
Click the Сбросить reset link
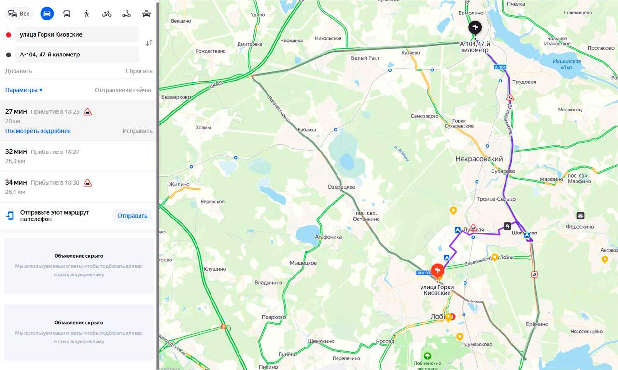pos(139,71)
